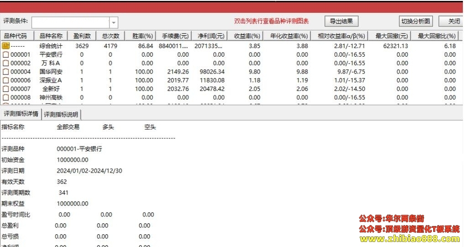467x247 pixels.
Task: Click stock code 000006 text
Action: (21, 80)
